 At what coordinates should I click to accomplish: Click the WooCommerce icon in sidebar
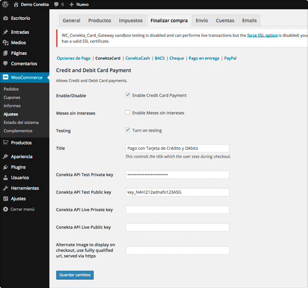pyautogui.click(x=5, y=77)
